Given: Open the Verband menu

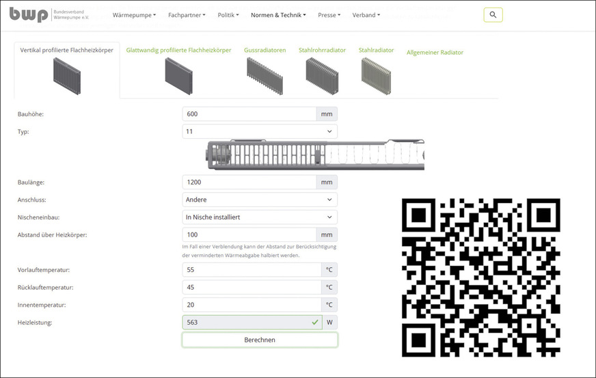Looking at the screenshot, I should pos(366,15).
